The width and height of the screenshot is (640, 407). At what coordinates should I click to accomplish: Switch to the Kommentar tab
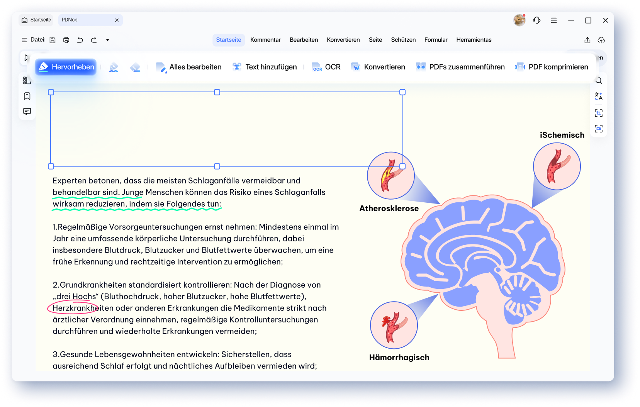(265, 40)
